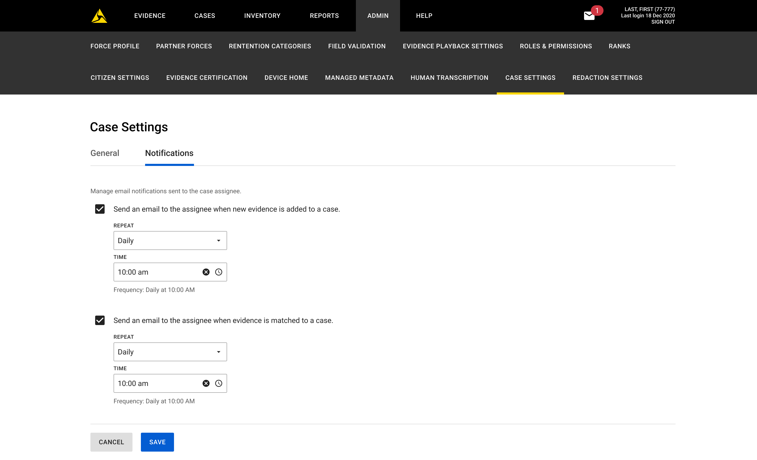Expand the second Repeat Daily dropdown

coord(170,352)
